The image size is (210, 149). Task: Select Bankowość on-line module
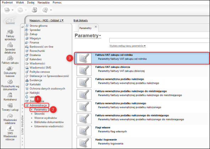tap(42, 46)
